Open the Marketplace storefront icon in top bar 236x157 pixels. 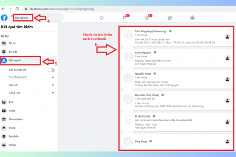coord(170,18)
